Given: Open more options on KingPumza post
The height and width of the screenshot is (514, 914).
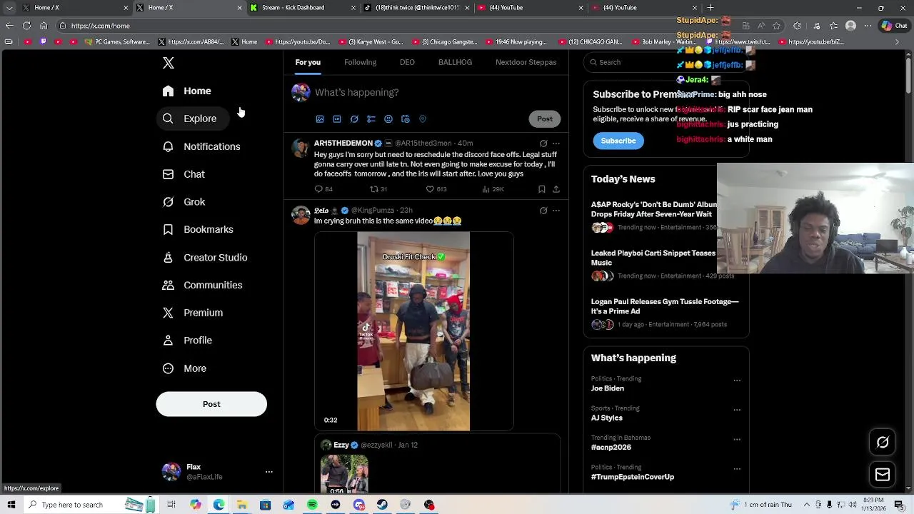Looking at the screenshot, I should pyautogui.click(x=556, y=211).
